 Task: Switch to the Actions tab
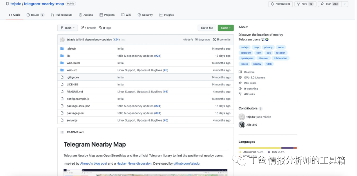pyautogui.click(x=86, y=15)
